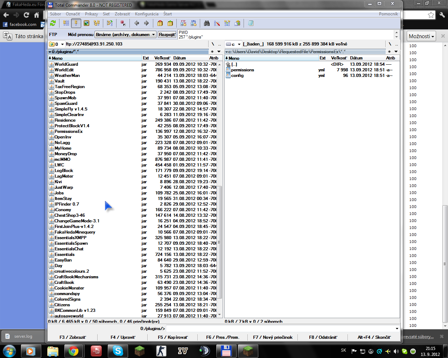Open left panel directory history arrow
Image resolution: width=448 pixels, height=358 pixels.
(219, 52)
